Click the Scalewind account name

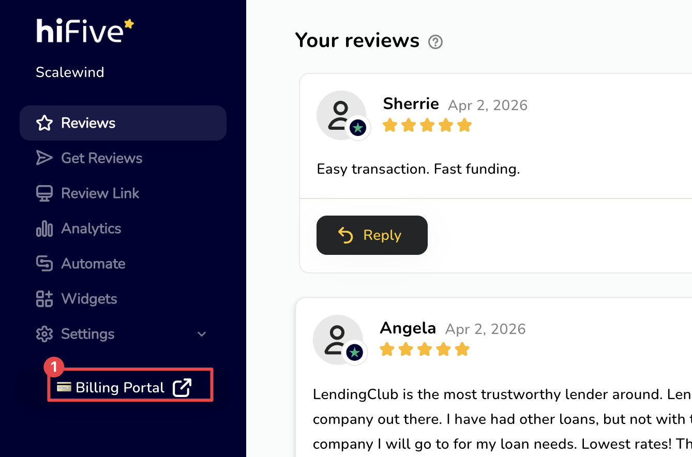click(x=70, y=72)
